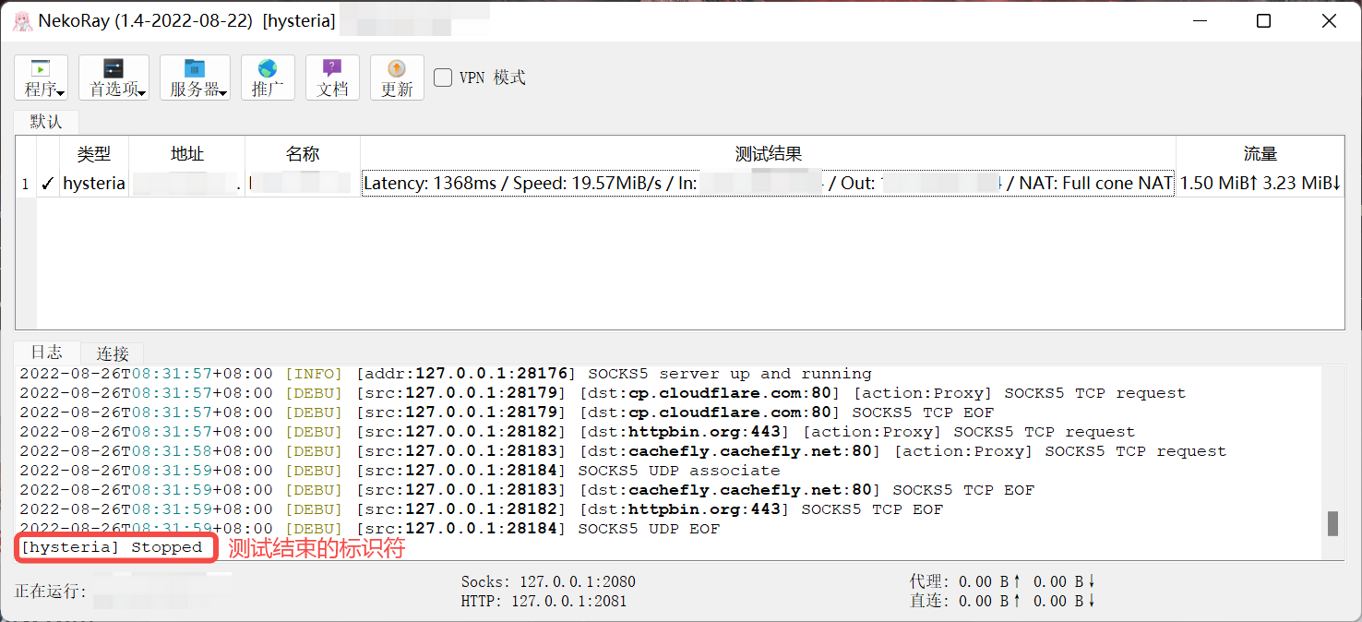Toggle the checkmark on hysteria server row

pyautogui.click(x=48, y=184)
